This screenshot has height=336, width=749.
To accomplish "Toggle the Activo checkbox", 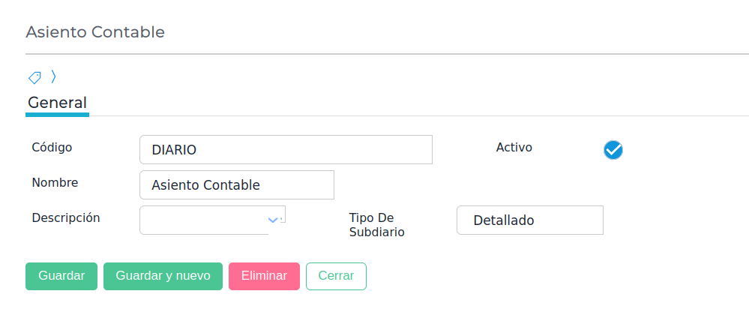I will click(613, 150).
